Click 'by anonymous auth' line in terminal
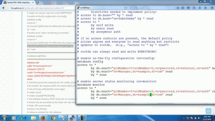Screen dimensions: 215x121 (105, 32)
